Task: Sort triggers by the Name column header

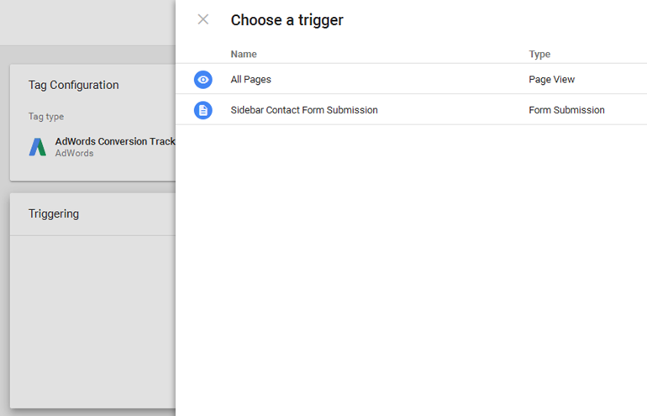Action: [x=244, y=54]
